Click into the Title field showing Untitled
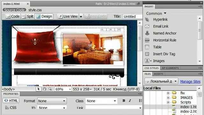Viewport: 204px width, 115px height. [x=133, y=17]
